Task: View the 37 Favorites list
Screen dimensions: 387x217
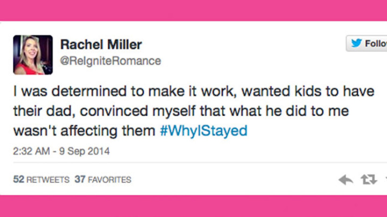Action: pos(103,179)
